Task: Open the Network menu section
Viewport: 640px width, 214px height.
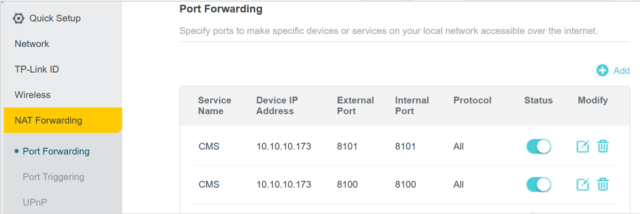Action: tap(32, 44)
